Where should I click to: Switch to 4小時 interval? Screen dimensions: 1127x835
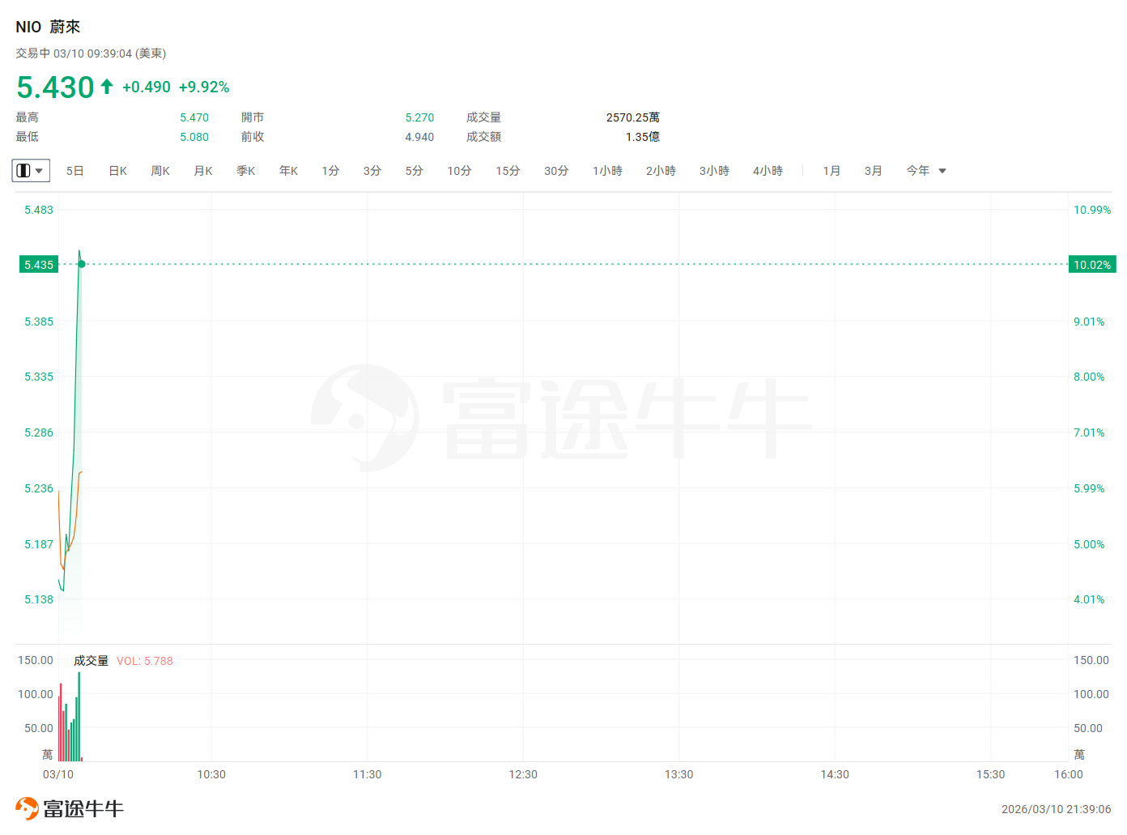[x=768, y=171]
